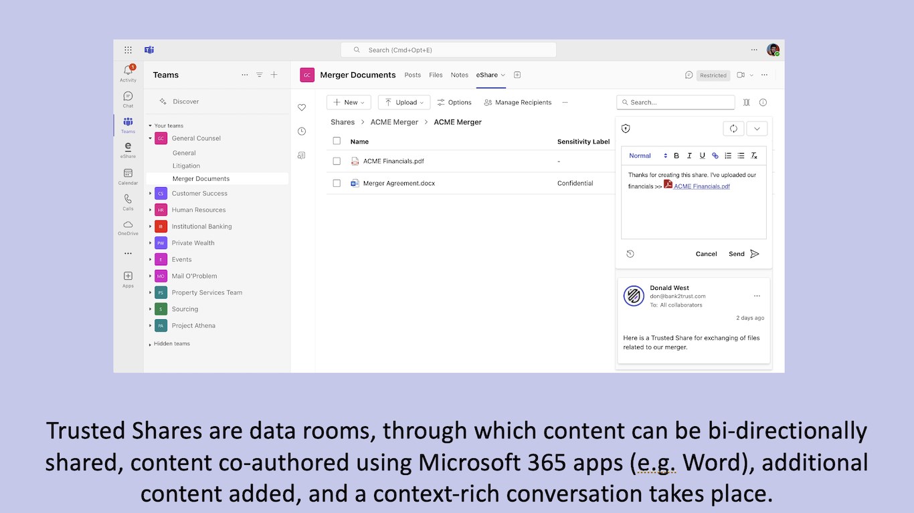Viewport: 914px width, 513px height.
Task: Click the refresh button in the message panel
Action: (733, 128)
